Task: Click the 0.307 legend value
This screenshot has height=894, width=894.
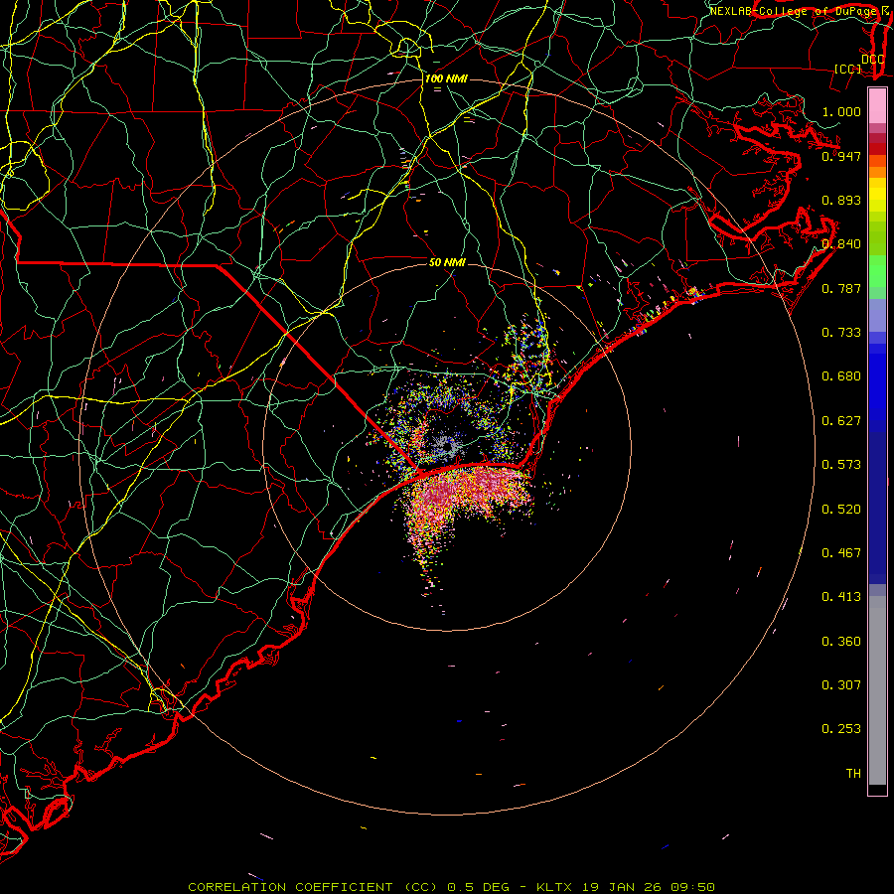Action: (841, 685)
